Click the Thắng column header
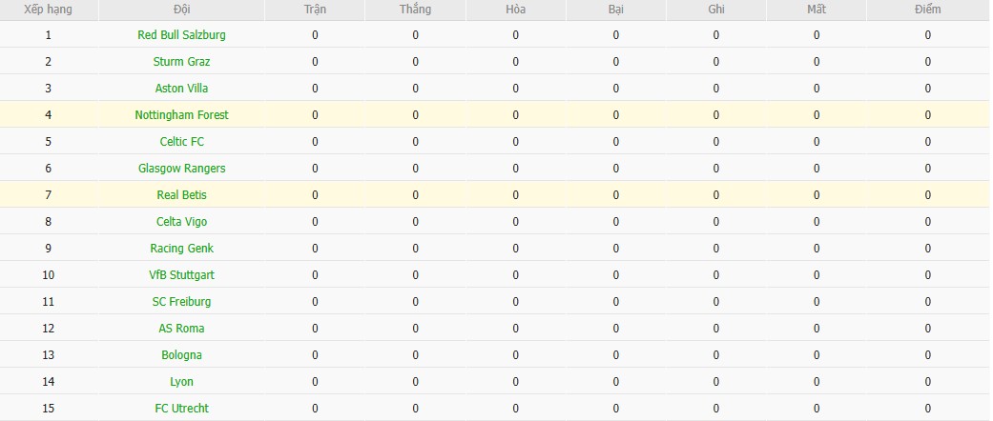The image size is (993, 421). pyautogui.click(x=416, y=10)
